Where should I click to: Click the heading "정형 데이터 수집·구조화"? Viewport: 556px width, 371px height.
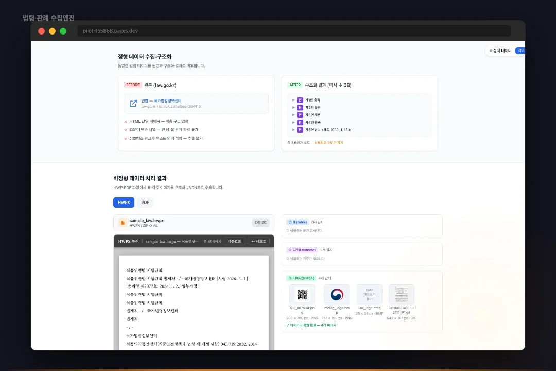145,57
